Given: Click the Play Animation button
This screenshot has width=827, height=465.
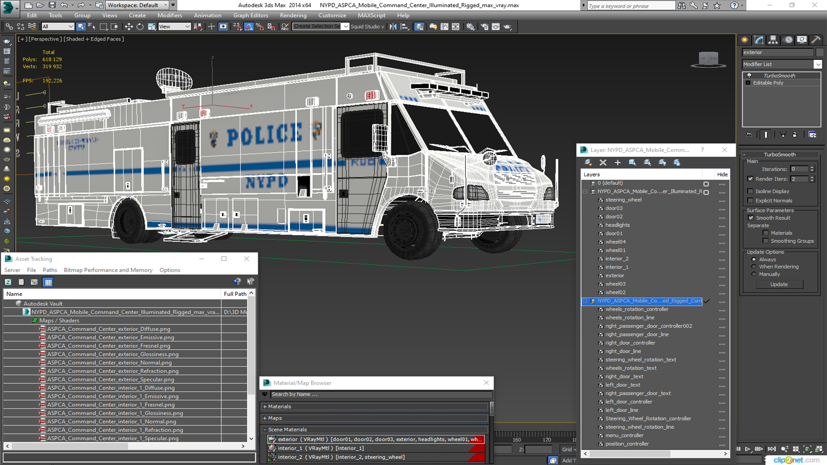Looking at the screenshot, I should tap(748, 449).
